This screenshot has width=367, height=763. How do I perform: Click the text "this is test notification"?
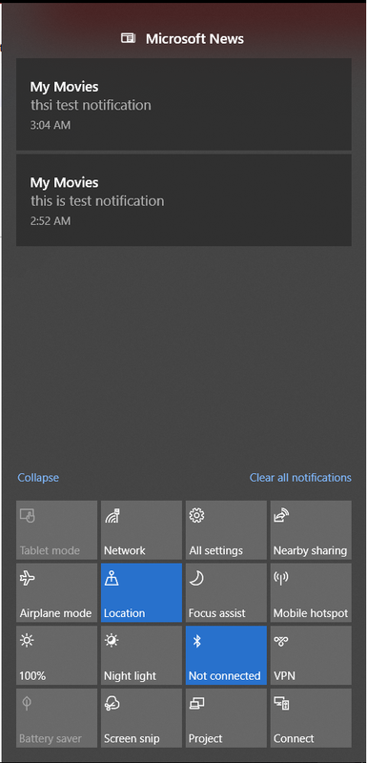tap(97, 201)
